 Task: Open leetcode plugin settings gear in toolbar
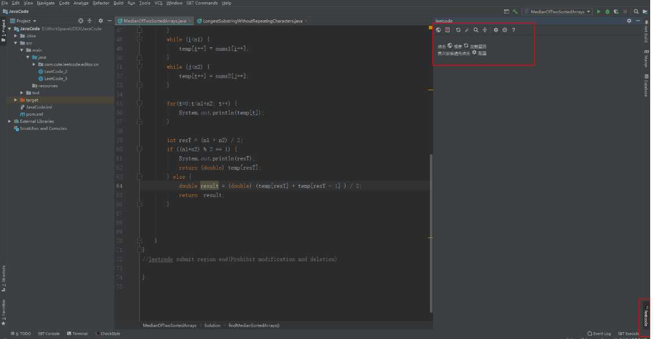[x=496, y=30]
